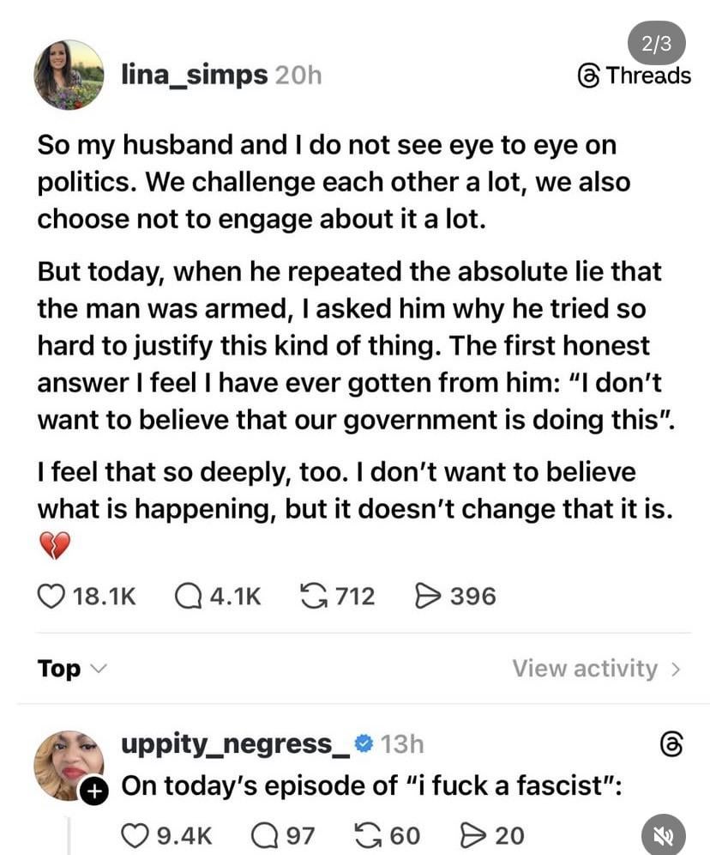Tap the verified badge next to uppity_negress_

pos(364,743)
